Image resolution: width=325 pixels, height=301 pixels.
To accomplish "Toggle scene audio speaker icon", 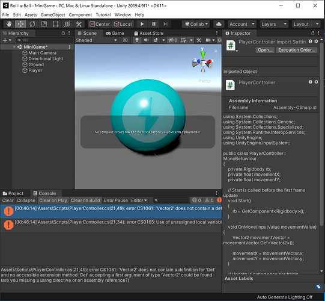I will pos(146,40).
